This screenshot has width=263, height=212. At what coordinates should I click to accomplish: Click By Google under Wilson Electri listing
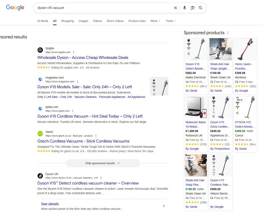[217, 207]
